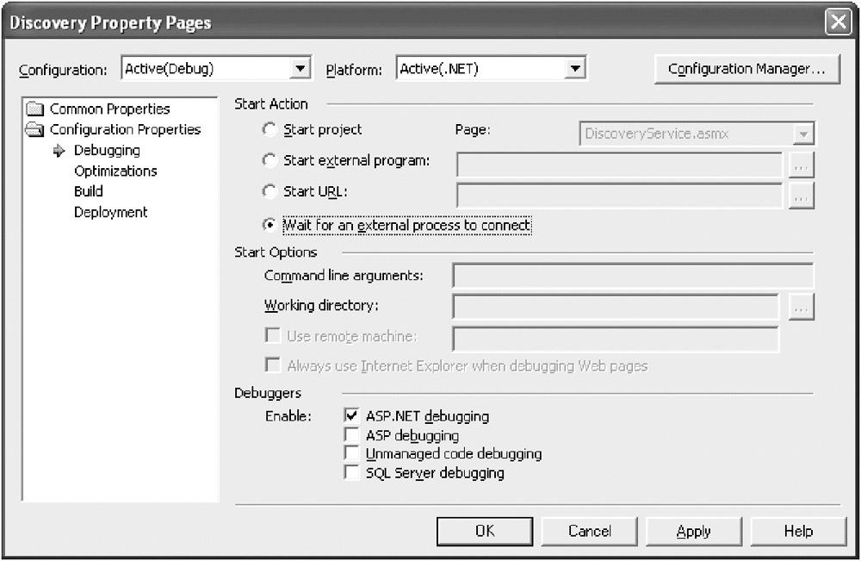
Task: Select Optimizations in the properties tree
Action: coord(115,171)
